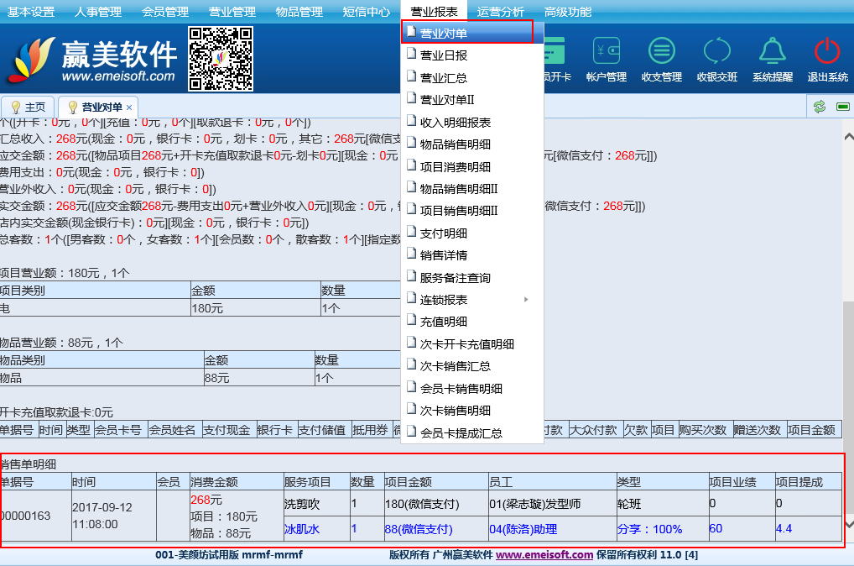Open 收银交班 shift handover icon
Image resolution: width=854 pixels, height=566 pixels.
click(716, 52)
